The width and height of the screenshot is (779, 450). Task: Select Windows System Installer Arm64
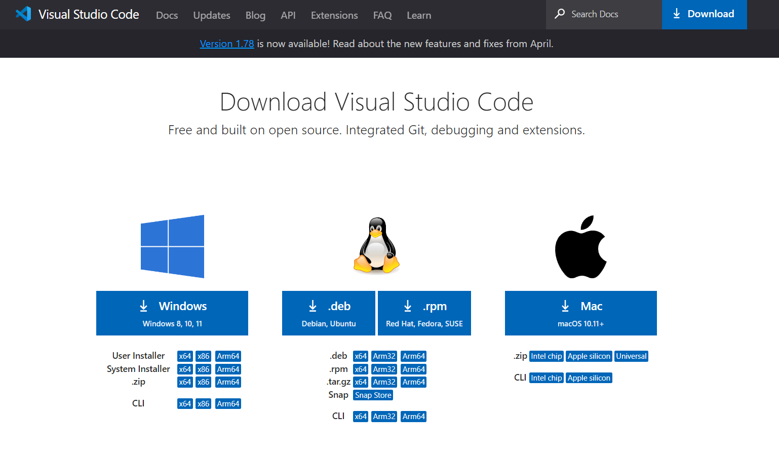228,369
